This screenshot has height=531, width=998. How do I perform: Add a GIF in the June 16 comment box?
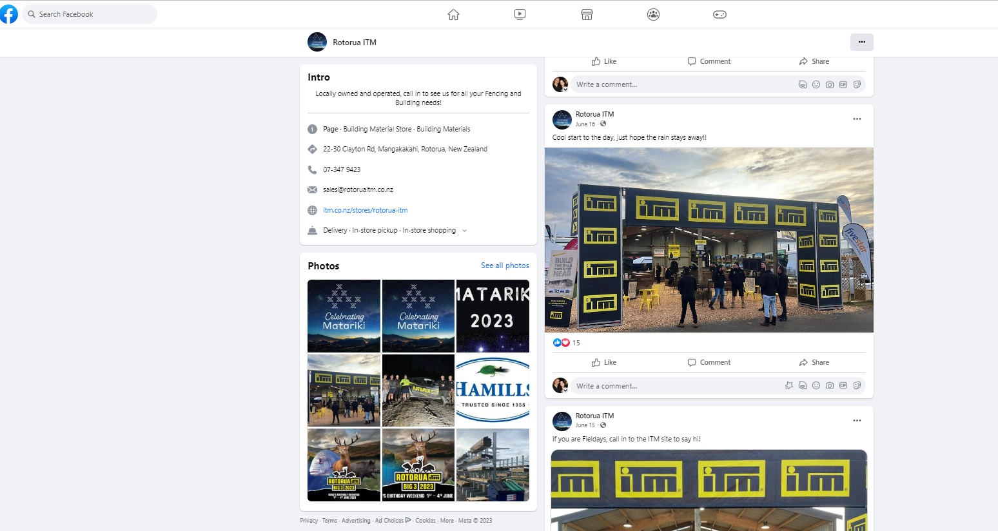click(x=843, y=386)
